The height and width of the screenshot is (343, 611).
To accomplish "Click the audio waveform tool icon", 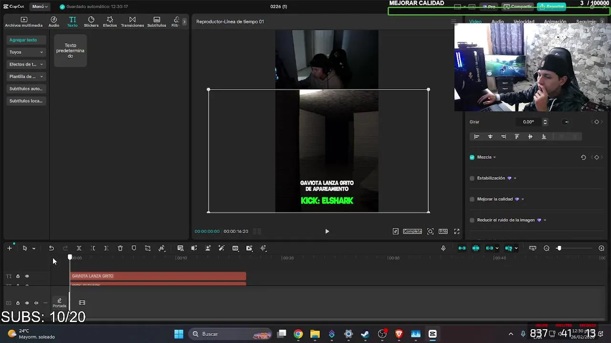I will [263, 248].
